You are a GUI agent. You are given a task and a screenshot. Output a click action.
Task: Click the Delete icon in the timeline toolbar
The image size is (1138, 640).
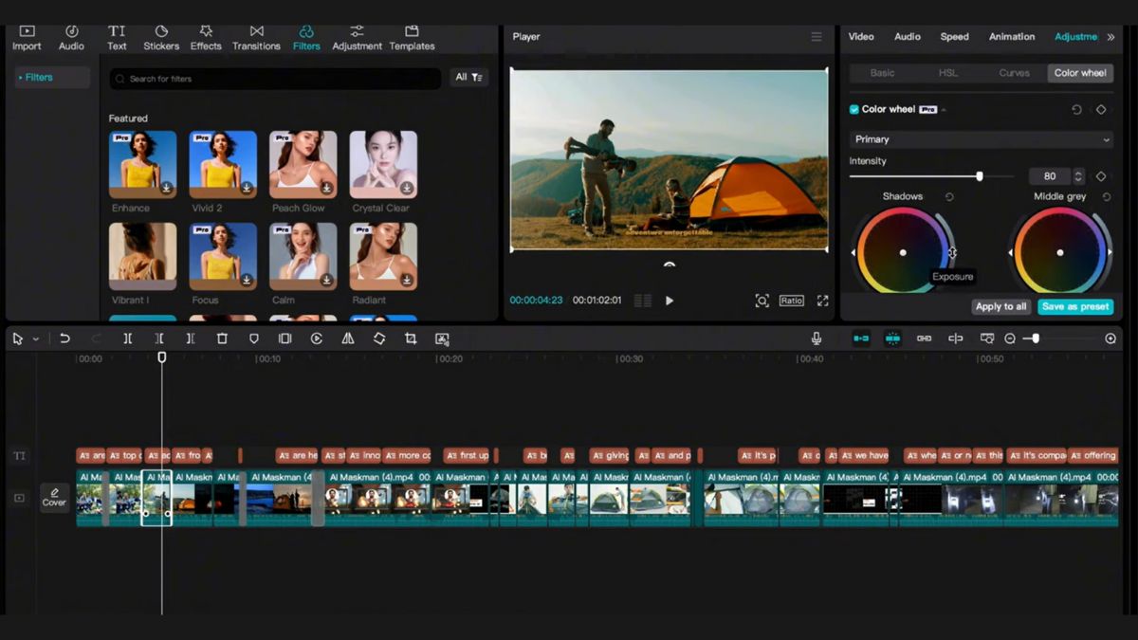pyautogui.click(x=222, y=338)
